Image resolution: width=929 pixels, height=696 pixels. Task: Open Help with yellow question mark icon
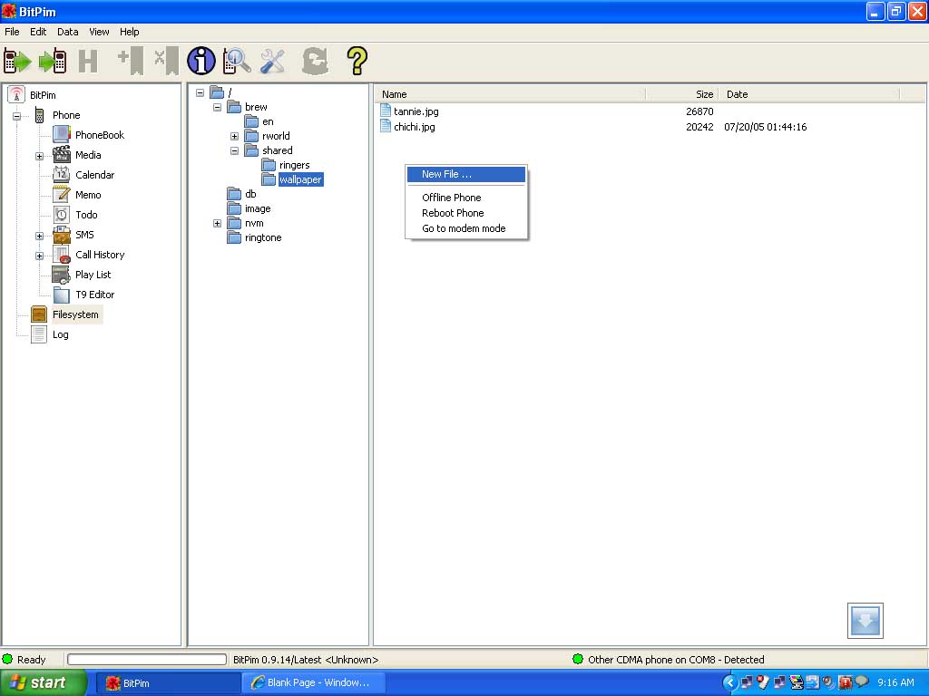[357, 61]
